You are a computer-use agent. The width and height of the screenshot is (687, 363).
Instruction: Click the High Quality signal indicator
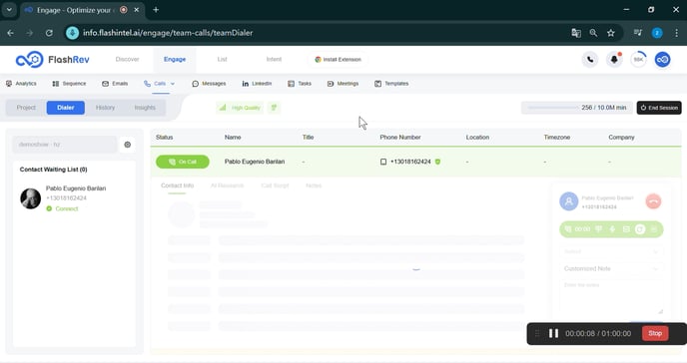(240, 108)
